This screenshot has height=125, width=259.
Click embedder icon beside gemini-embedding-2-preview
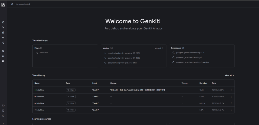(x=173, y=62)
